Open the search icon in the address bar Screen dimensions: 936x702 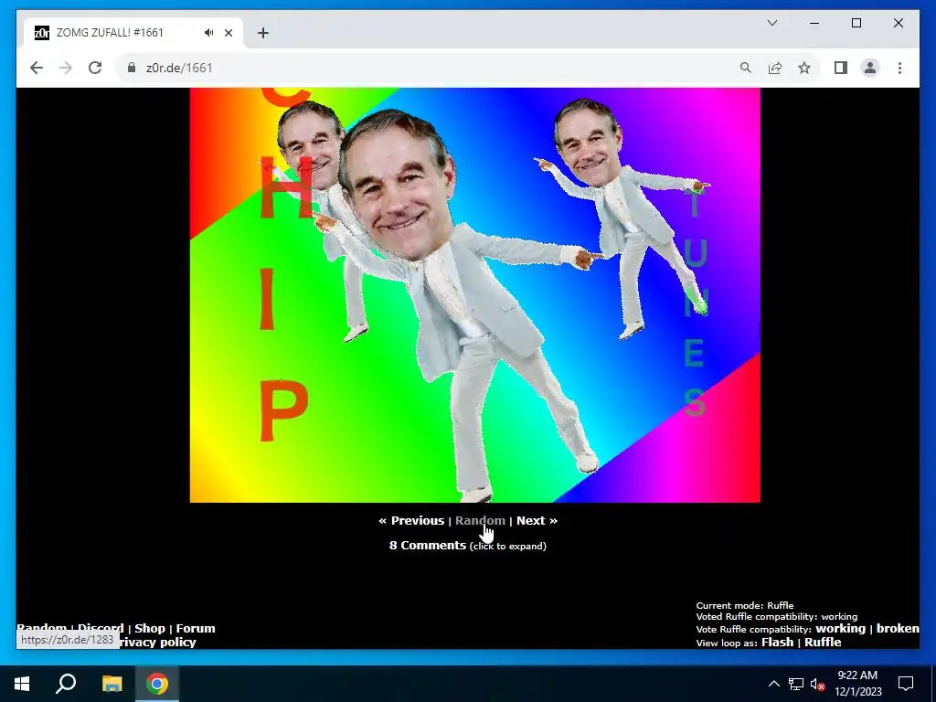pyautogui.click(x=746, y=68)
